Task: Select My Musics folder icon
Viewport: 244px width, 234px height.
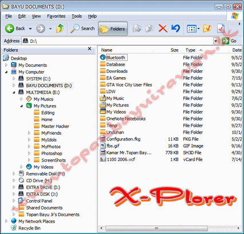Action: click(29, 99)
